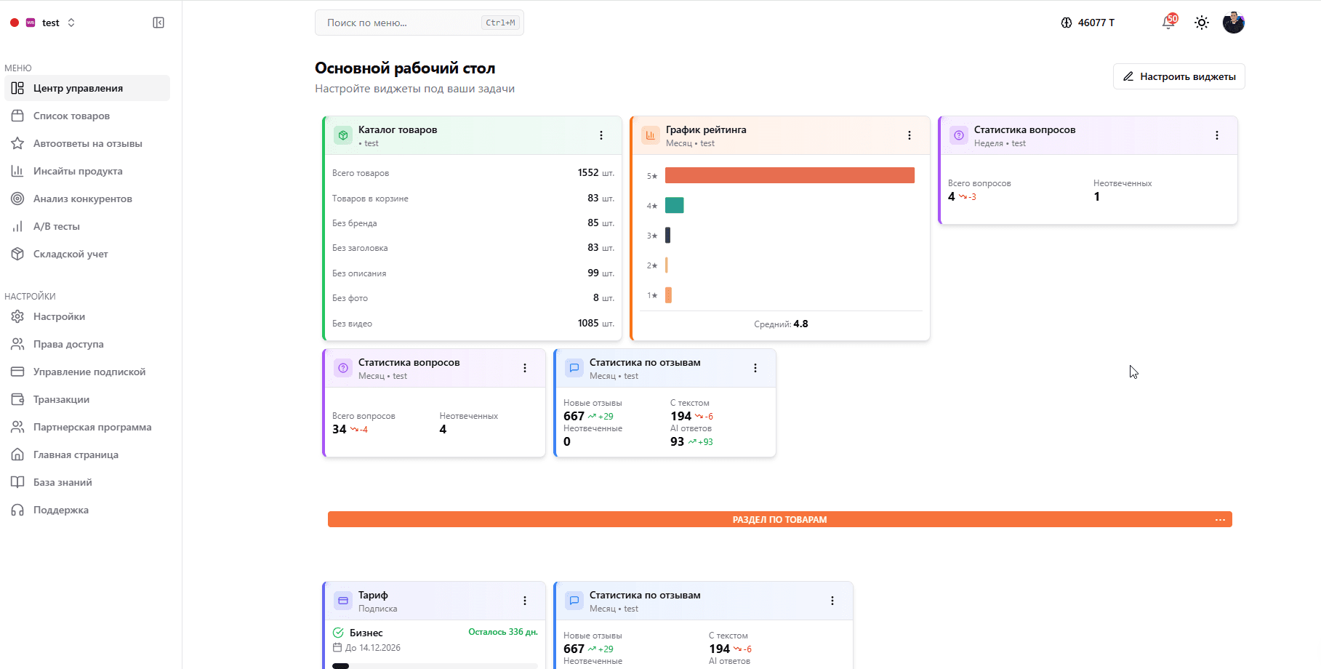Click the token balance icon 46077
This screenshot has height=669, width=1321.
pos(1067,23)
